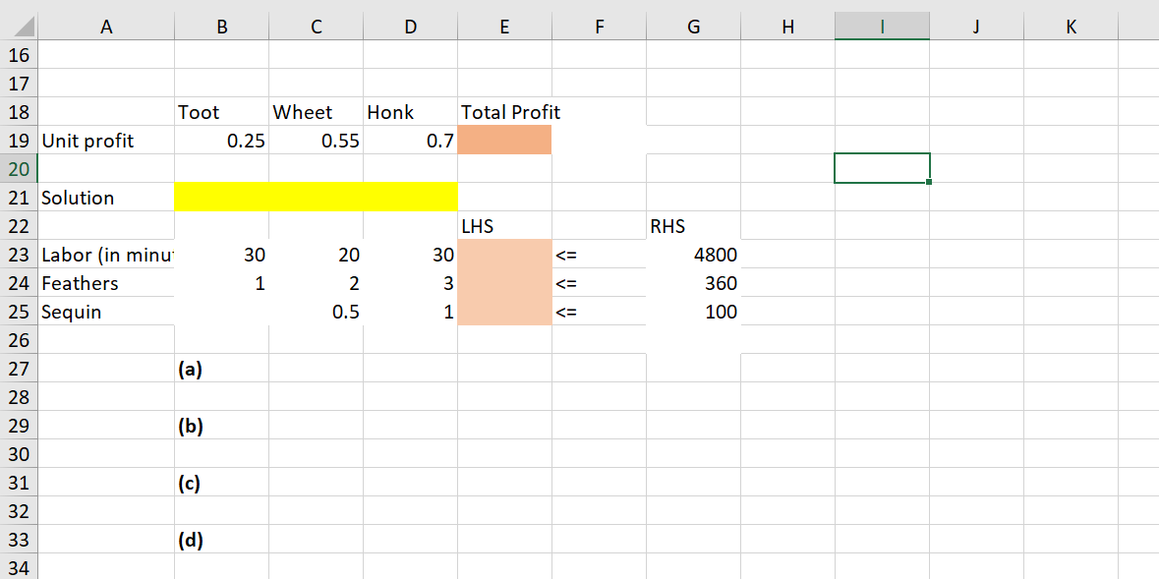Select column B header
1159x579 pixels.
(x=222, y=27)
